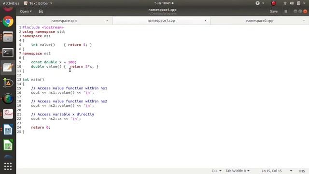Change the Tab Width: 8 setting
The width and height of the screenshot is (309, 174).
pos(238,171)
